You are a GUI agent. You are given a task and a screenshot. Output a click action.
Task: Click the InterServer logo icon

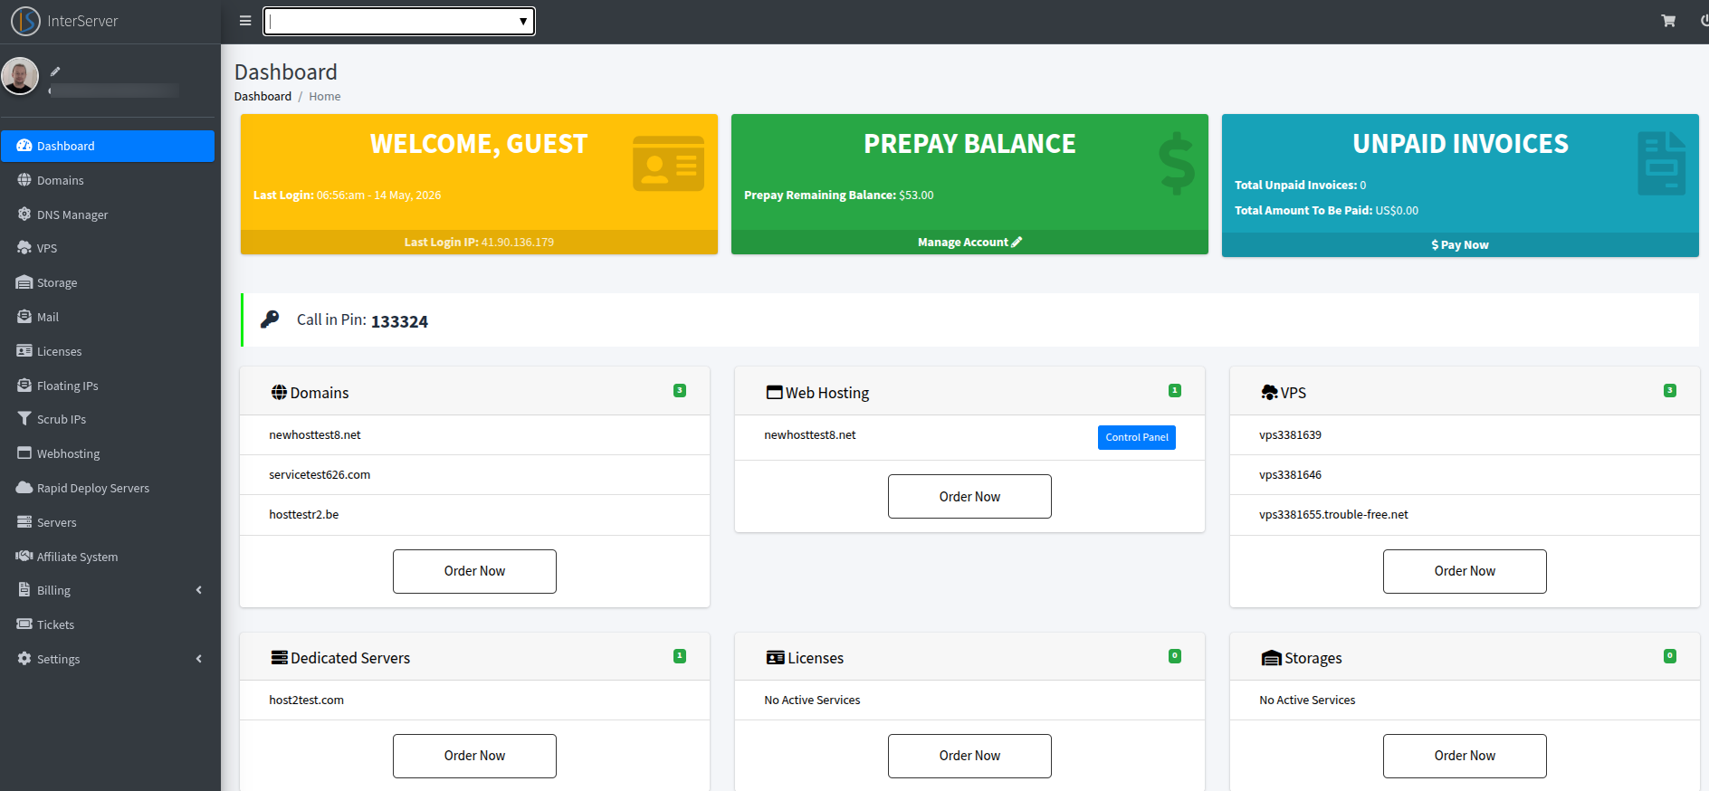25,21
